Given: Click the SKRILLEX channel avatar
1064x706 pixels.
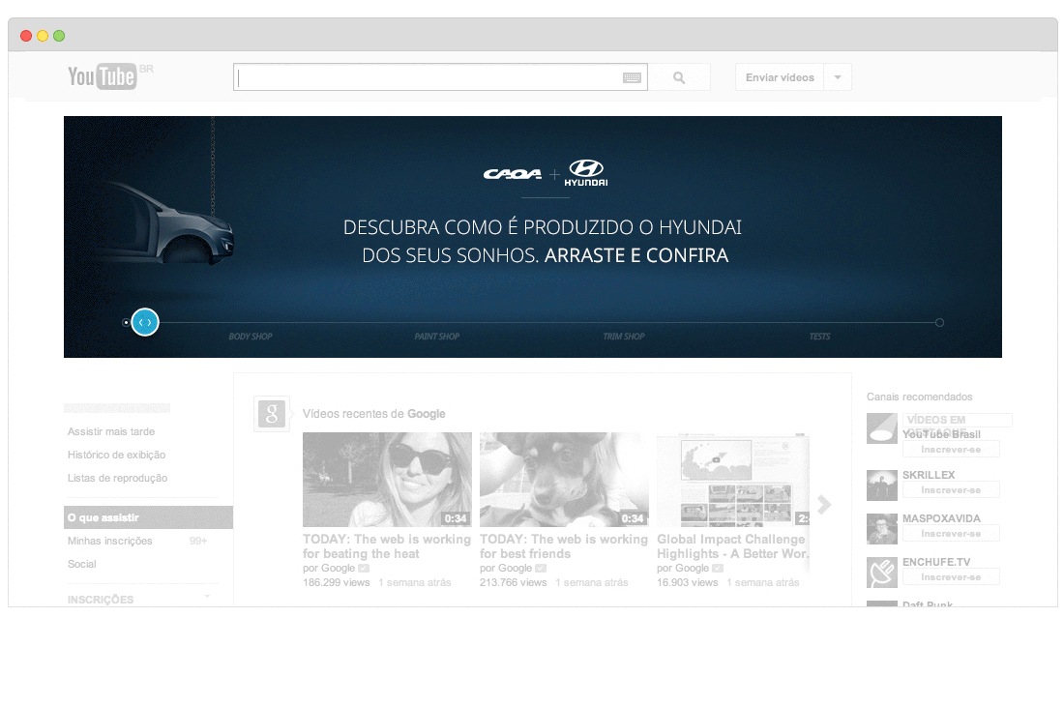Looking at the screenshot, I should click(882, 485).
